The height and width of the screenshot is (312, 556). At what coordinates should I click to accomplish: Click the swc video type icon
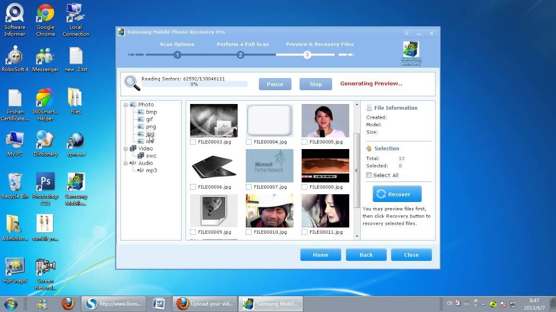pyautogui.click(x=141, y=156)
